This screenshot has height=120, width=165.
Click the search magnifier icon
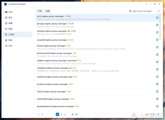[x=130, y=11]
